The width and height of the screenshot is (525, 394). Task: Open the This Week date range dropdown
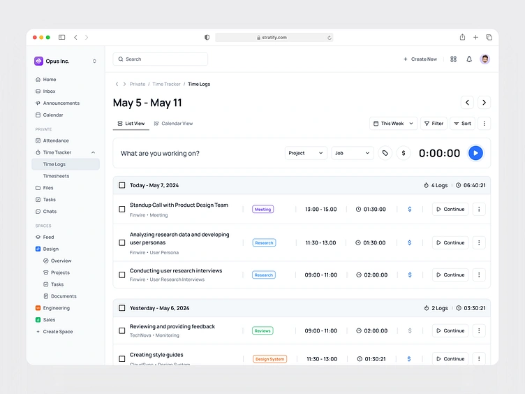coord(394,124)
